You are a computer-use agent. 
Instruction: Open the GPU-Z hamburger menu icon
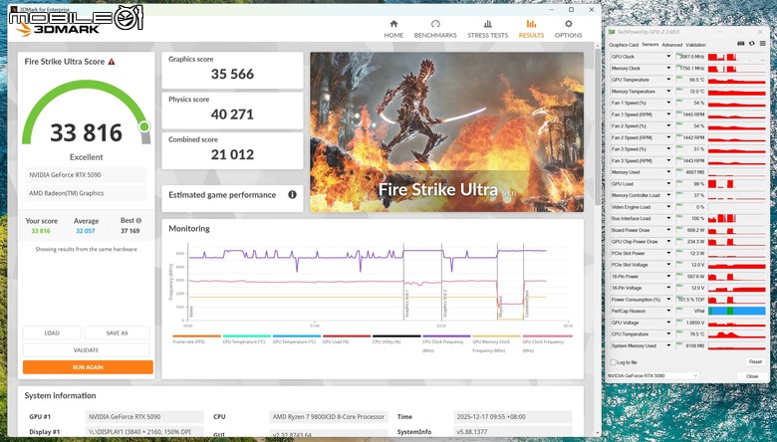pyautogui.click(x=763, y=44)
